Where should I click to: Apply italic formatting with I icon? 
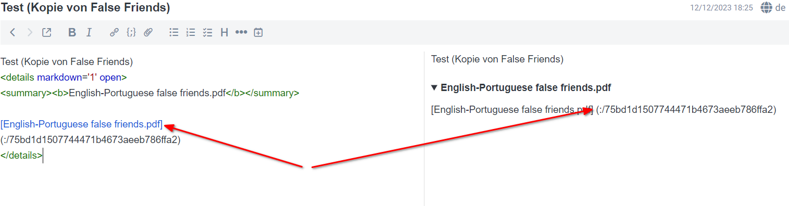(89, 32)
